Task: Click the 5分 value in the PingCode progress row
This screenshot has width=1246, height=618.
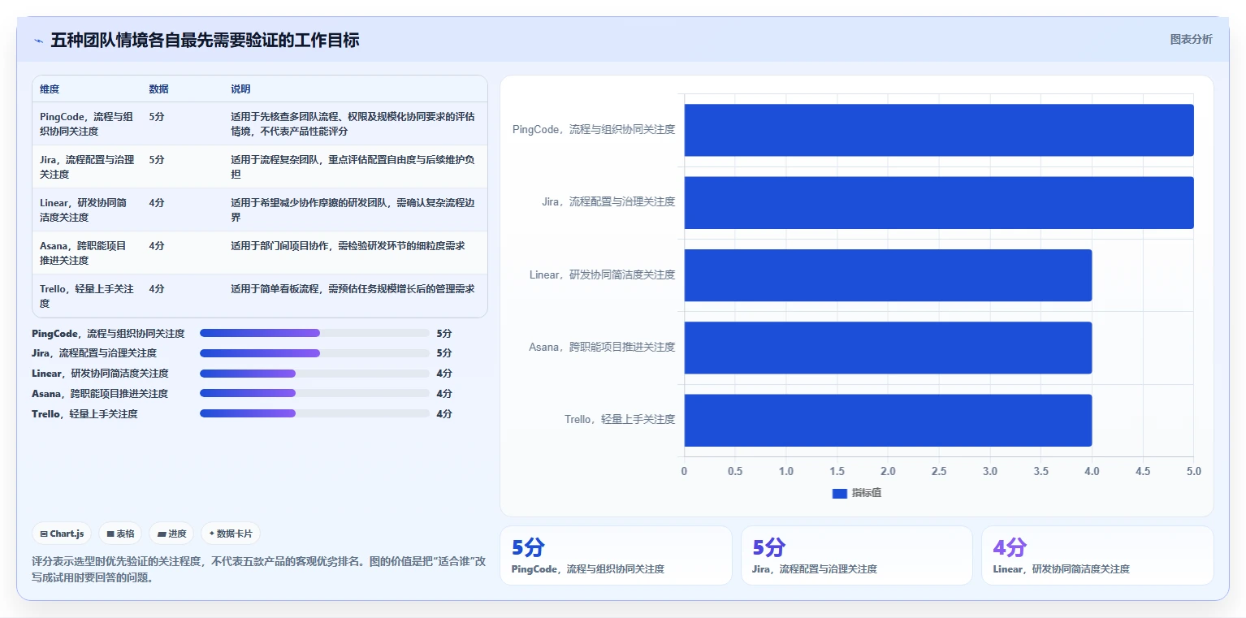Action: point(444,333)
